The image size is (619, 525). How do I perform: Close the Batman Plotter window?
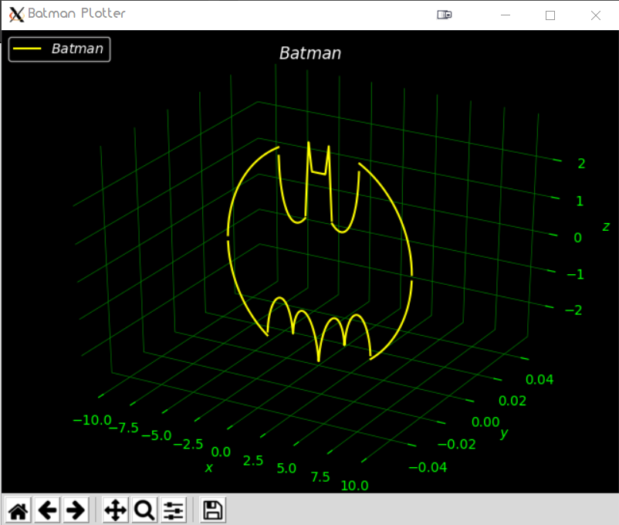[x=596, y=15]
